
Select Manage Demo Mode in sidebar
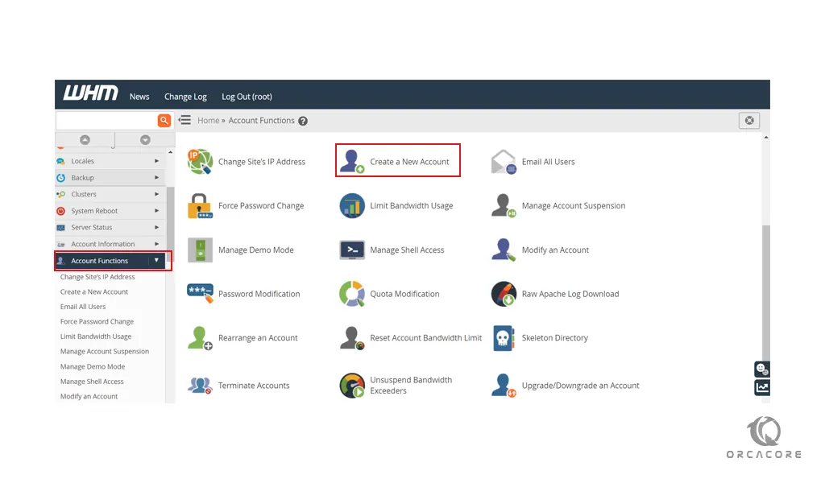(x=93, y=366)
